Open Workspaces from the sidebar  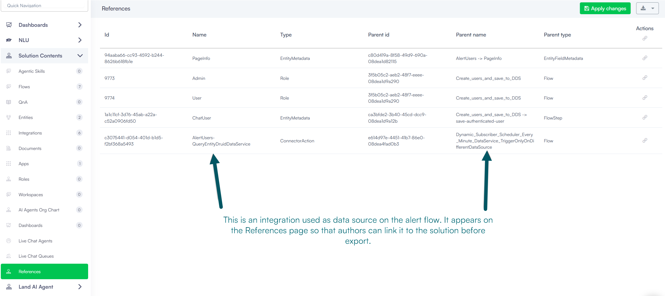coord(44,195)
